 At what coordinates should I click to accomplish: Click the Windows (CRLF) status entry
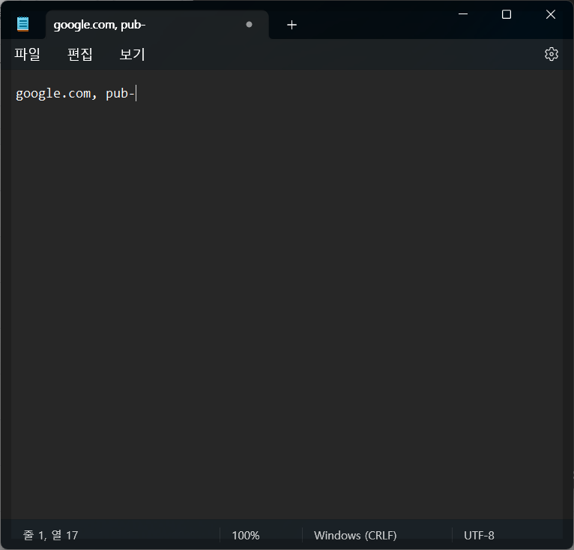point(355,536)
